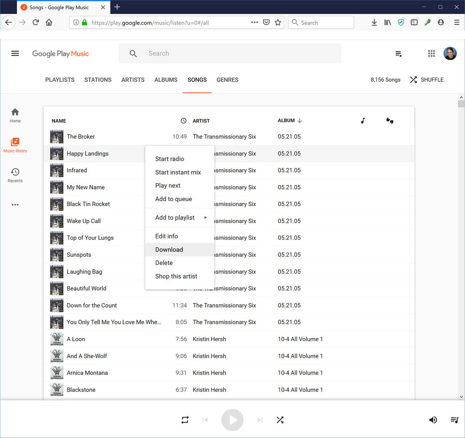Close the Songs - Google Play Music tab
Image resolution: width=465 pixels, height=438 pixels.
point(103,7)
